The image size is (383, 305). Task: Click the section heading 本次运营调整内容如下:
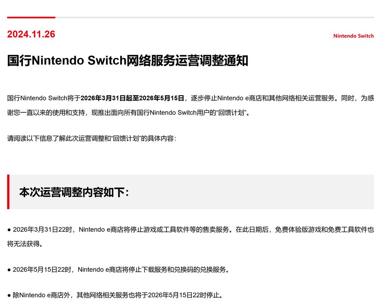tap(74, 192)
